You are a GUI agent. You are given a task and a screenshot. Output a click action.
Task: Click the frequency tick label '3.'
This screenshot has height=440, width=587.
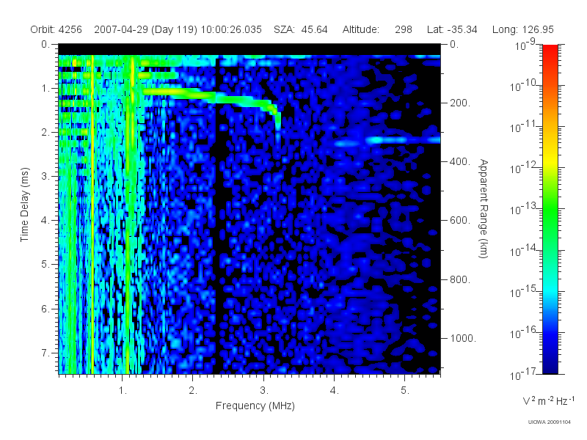(x=264, y=391)
